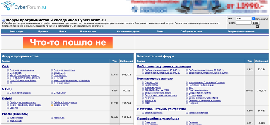Open Звук и акустические системы link

pyautogui.click(x=161, y=95)
